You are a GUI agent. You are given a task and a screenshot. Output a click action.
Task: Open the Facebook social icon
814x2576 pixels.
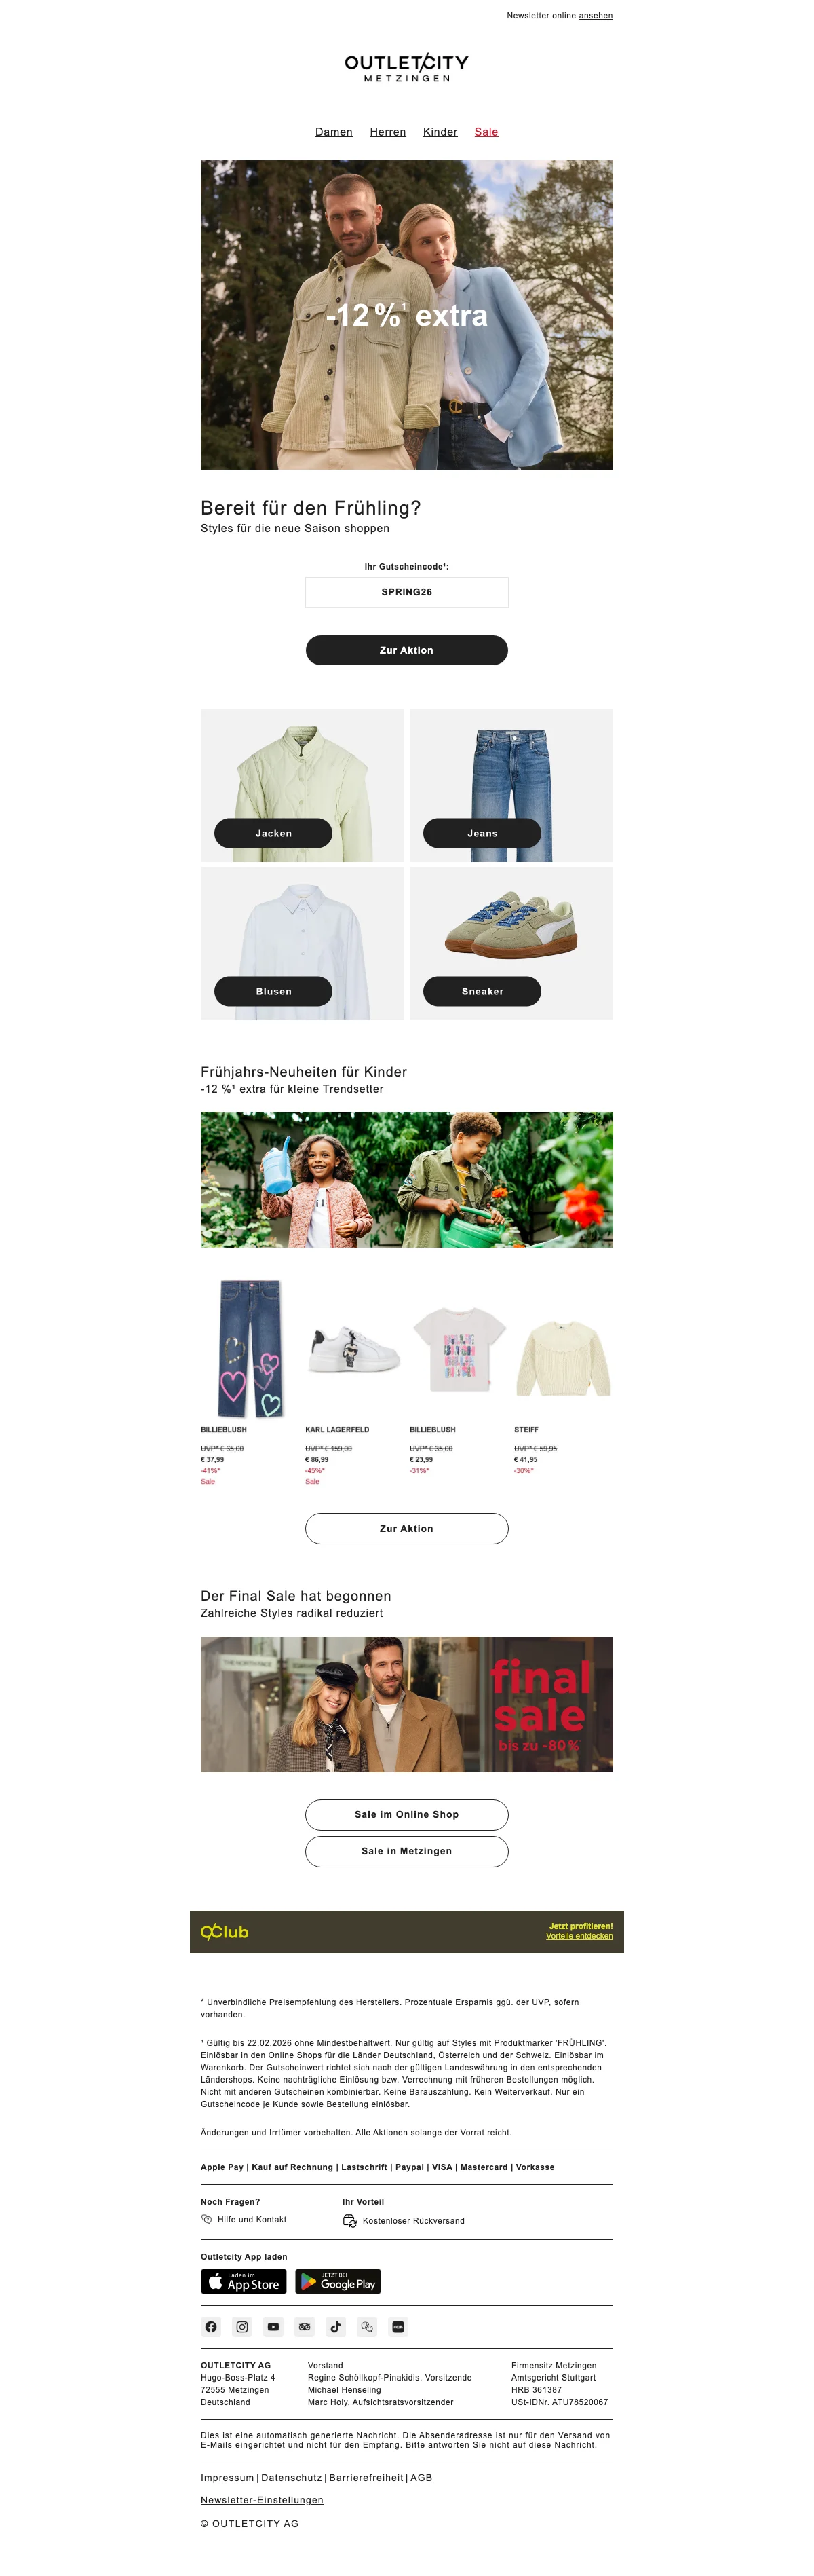(211, 2327)
